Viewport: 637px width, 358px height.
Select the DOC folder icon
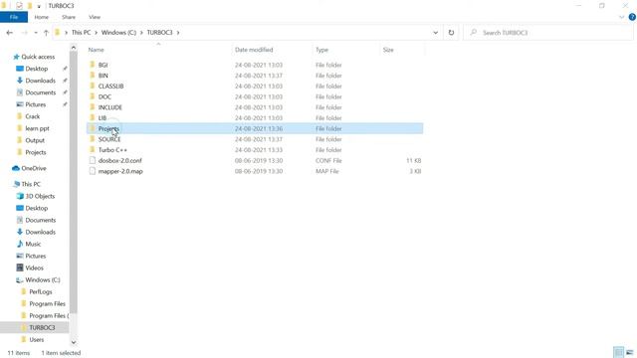[x=93, y=96]
